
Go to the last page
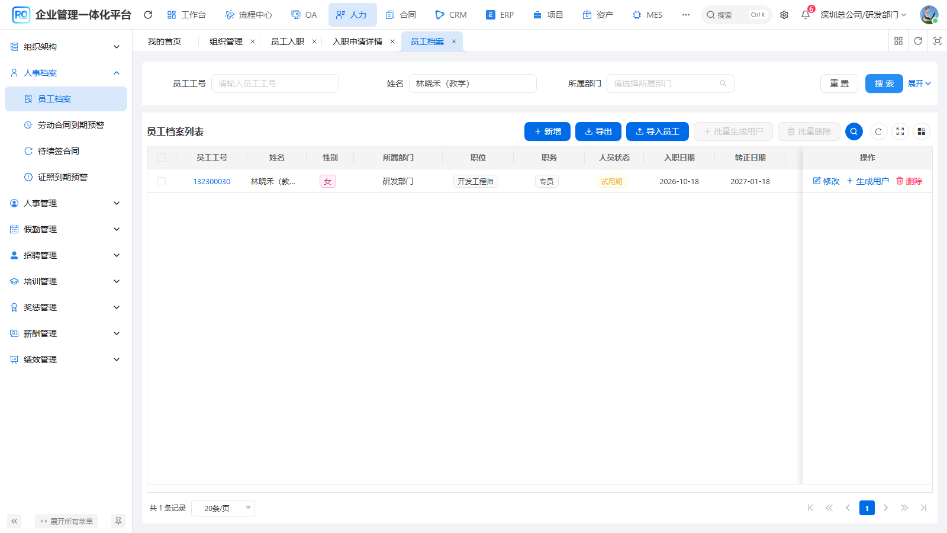[x=923, y=508]
